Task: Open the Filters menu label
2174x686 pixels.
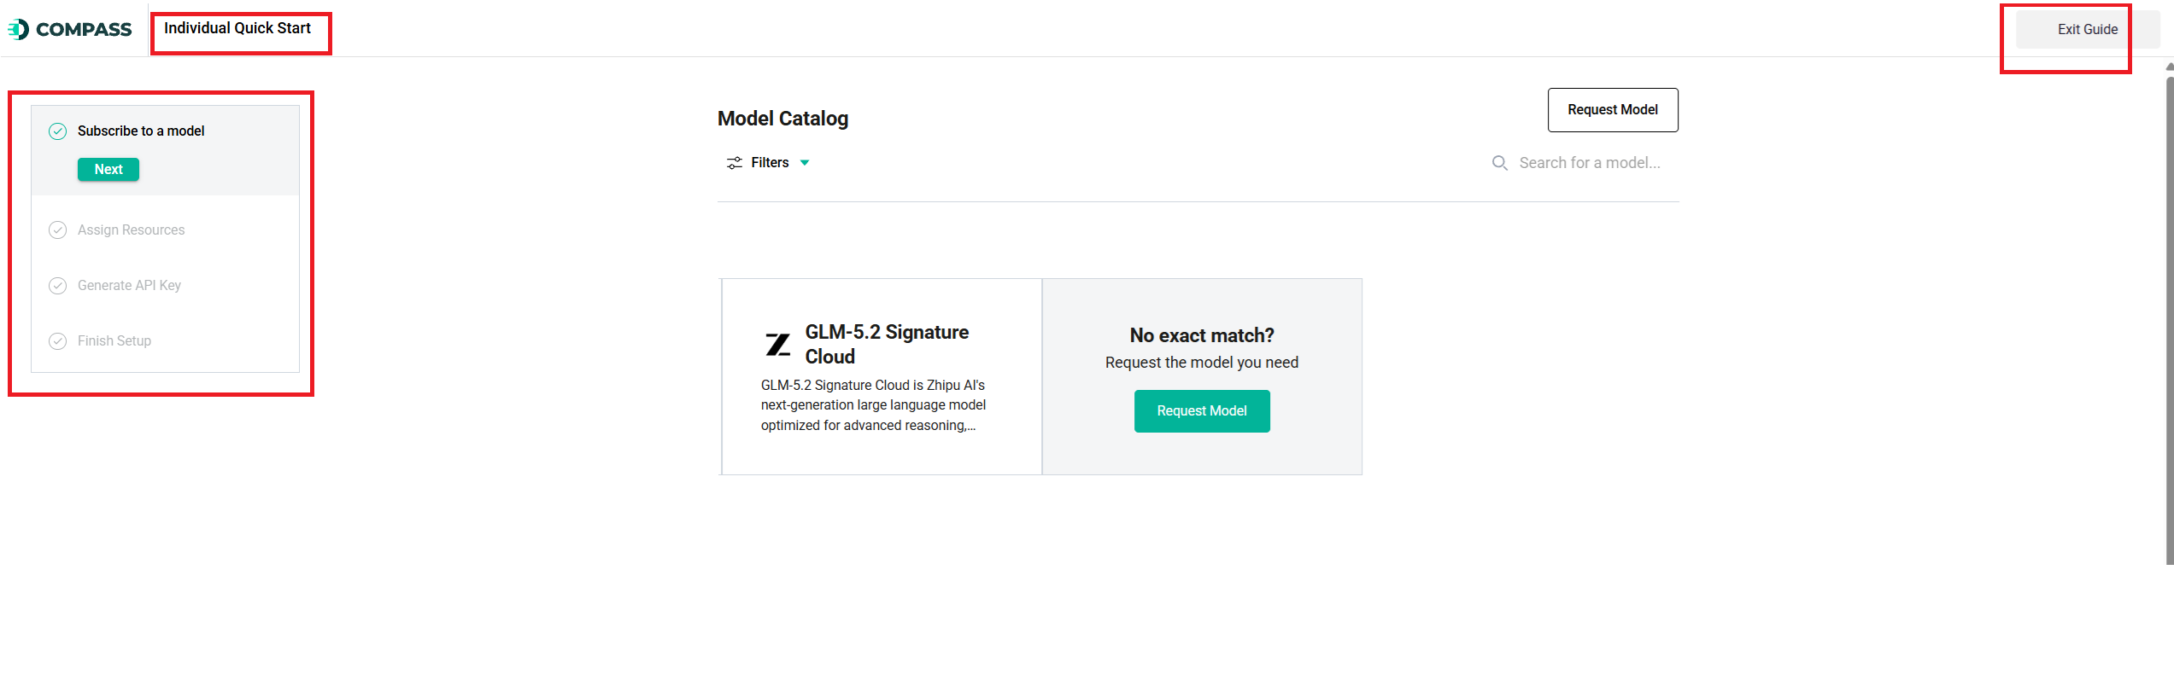Action: (770, 163)
